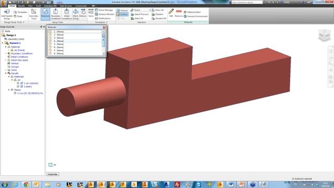Expand the Air (Fixed) node

coord(9,50)
